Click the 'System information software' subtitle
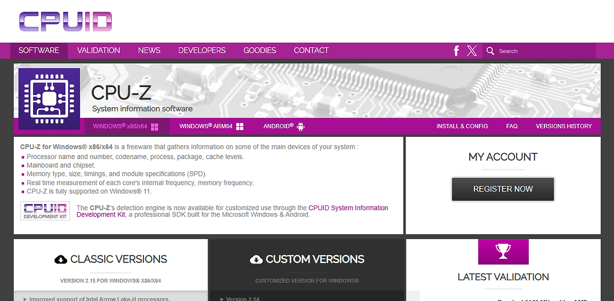This screenshot has width=614, height=301. [142, 109]
